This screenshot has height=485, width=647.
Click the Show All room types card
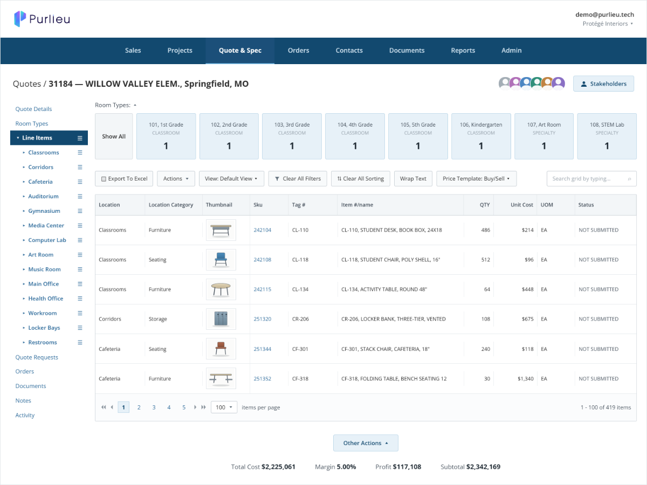click(x=114, y=136)
